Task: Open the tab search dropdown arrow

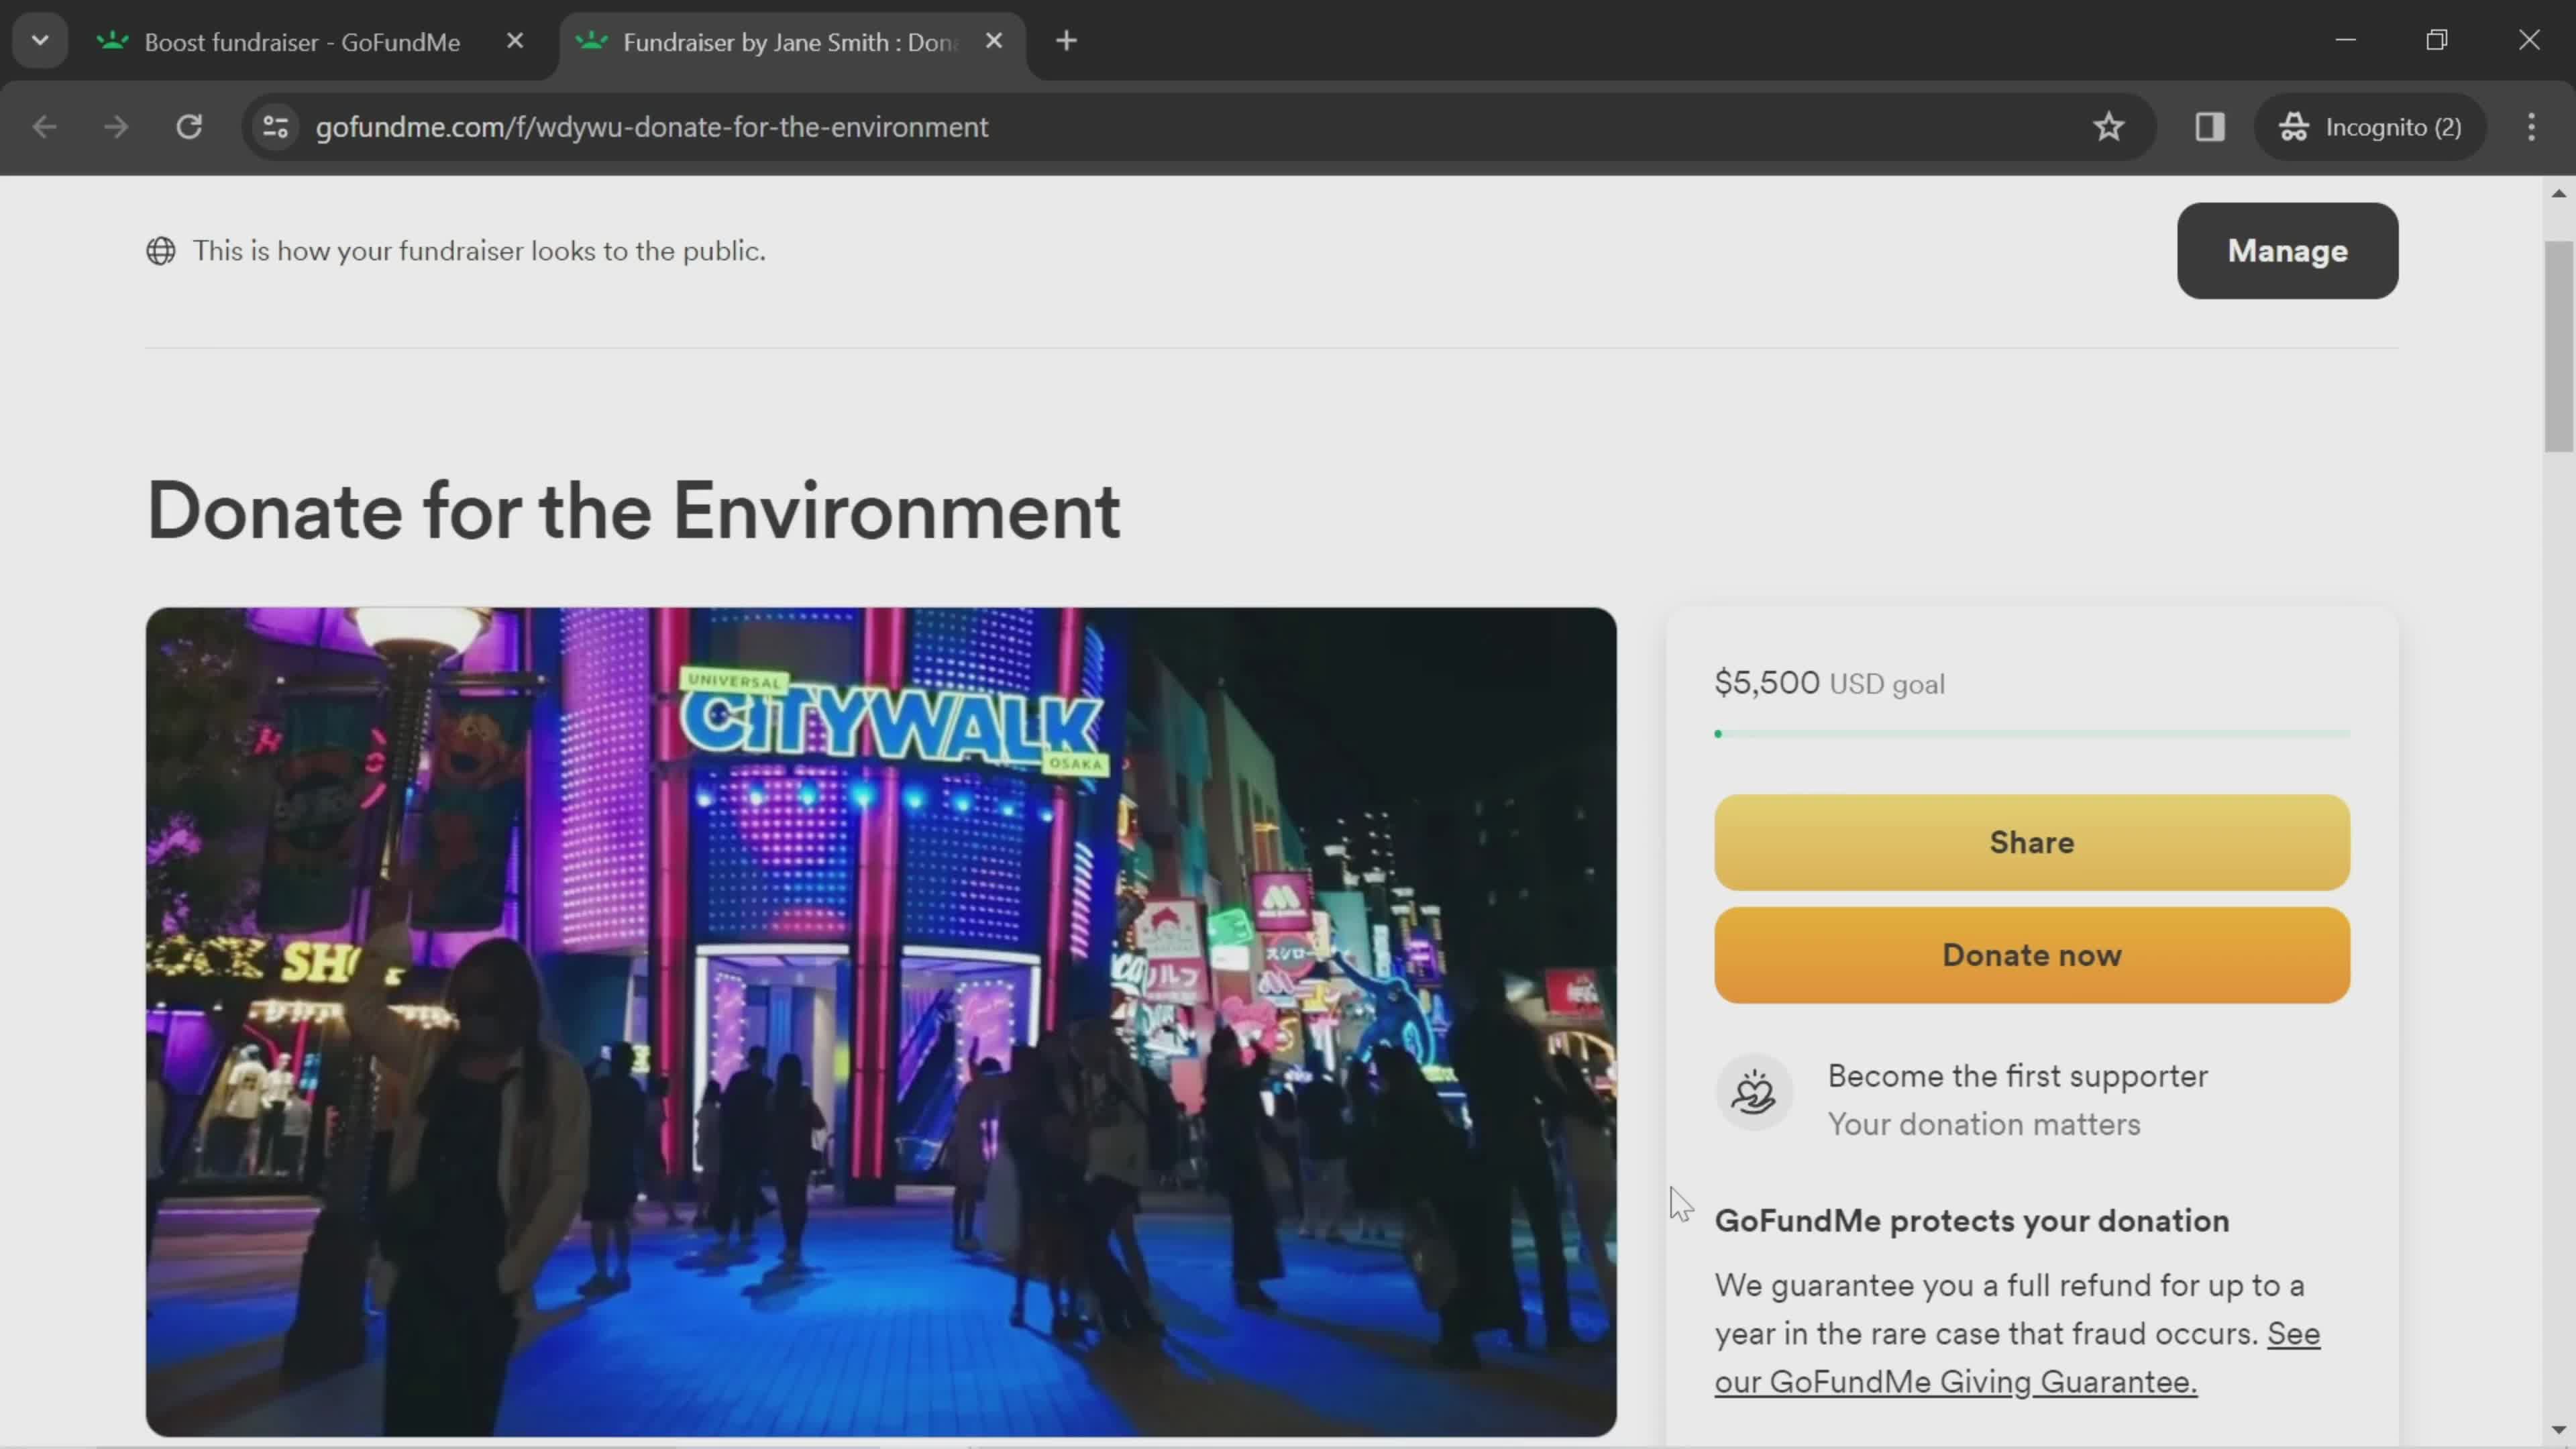Action: [x=40, y=41]
